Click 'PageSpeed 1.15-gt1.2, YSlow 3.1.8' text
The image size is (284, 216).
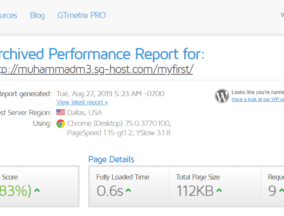[x=119, y=133]
